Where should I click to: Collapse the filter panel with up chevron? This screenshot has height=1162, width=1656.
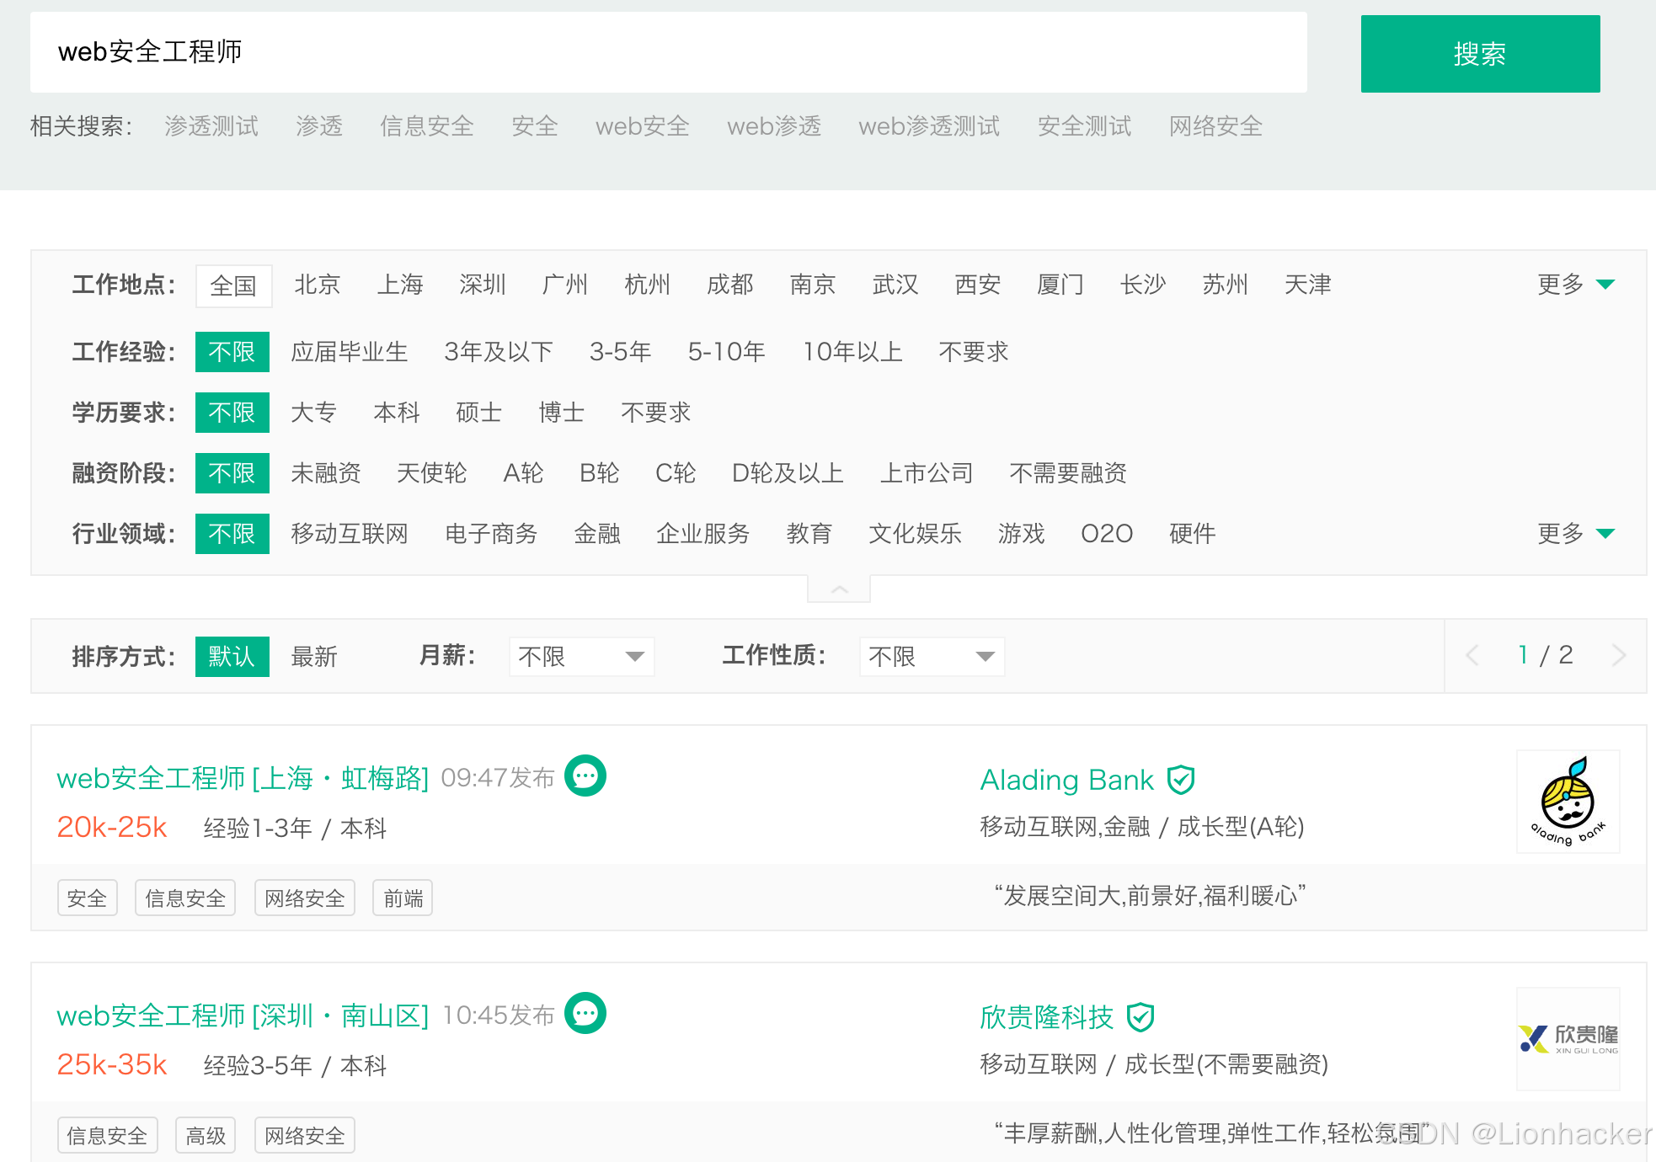(x=839, y=589)
